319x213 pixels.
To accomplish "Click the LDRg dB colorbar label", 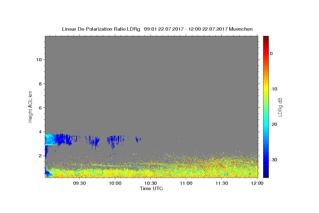I will (x=280, y=107).
